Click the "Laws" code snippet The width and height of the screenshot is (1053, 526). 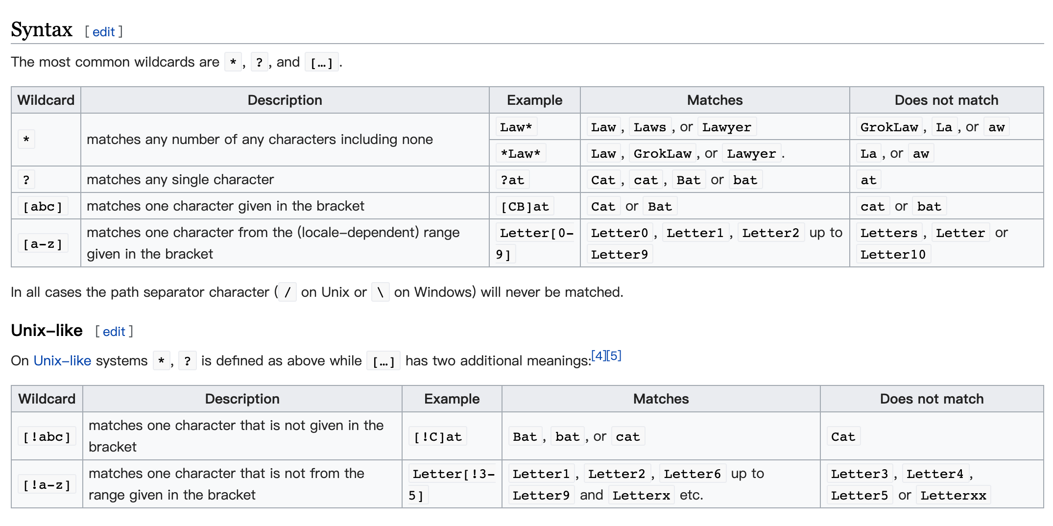(x=649, y=127)
